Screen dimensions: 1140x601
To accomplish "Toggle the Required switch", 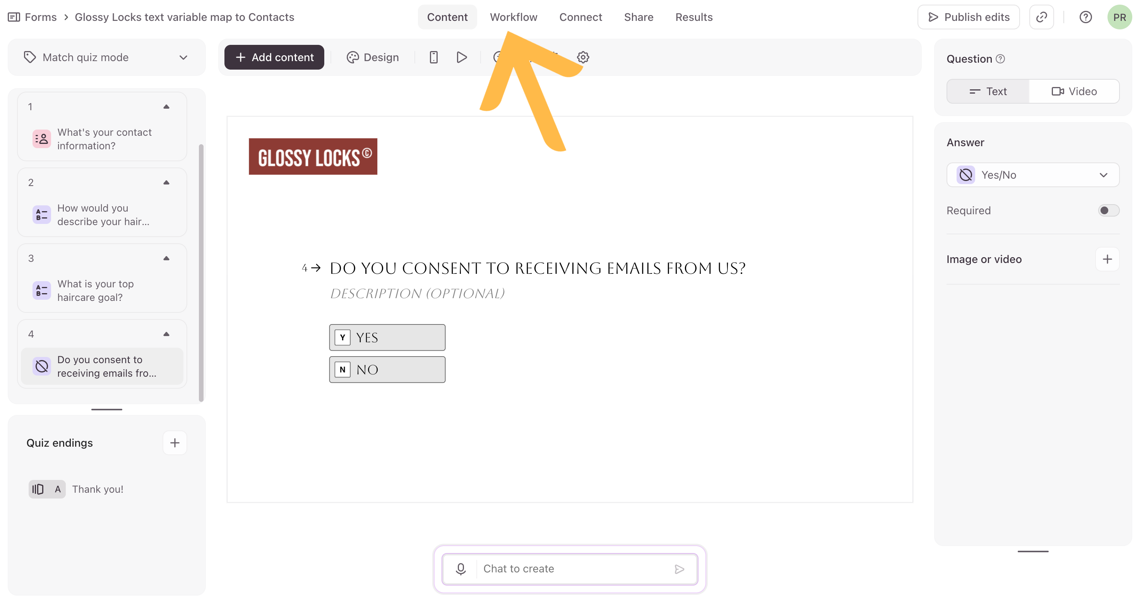I will pyautogui.click(x=1108, y=210).
